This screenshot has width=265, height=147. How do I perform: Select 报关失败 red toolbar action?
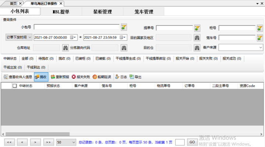(81, 77)
